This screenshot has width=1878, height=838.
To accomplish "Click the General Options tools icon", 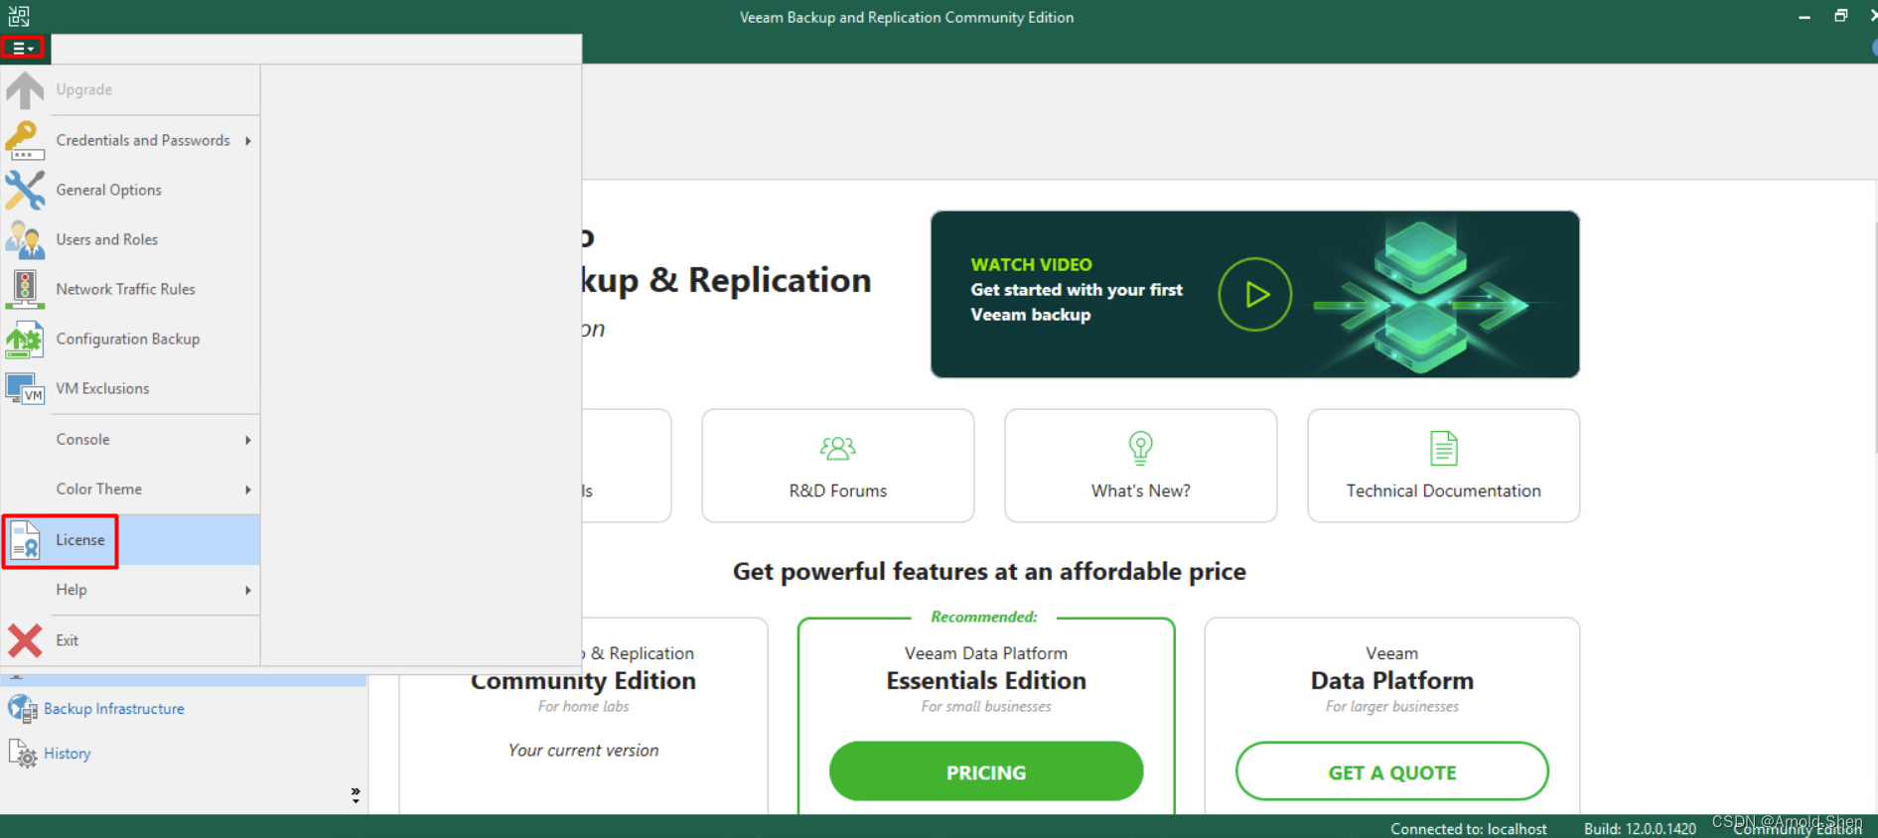I will (25, 190).
